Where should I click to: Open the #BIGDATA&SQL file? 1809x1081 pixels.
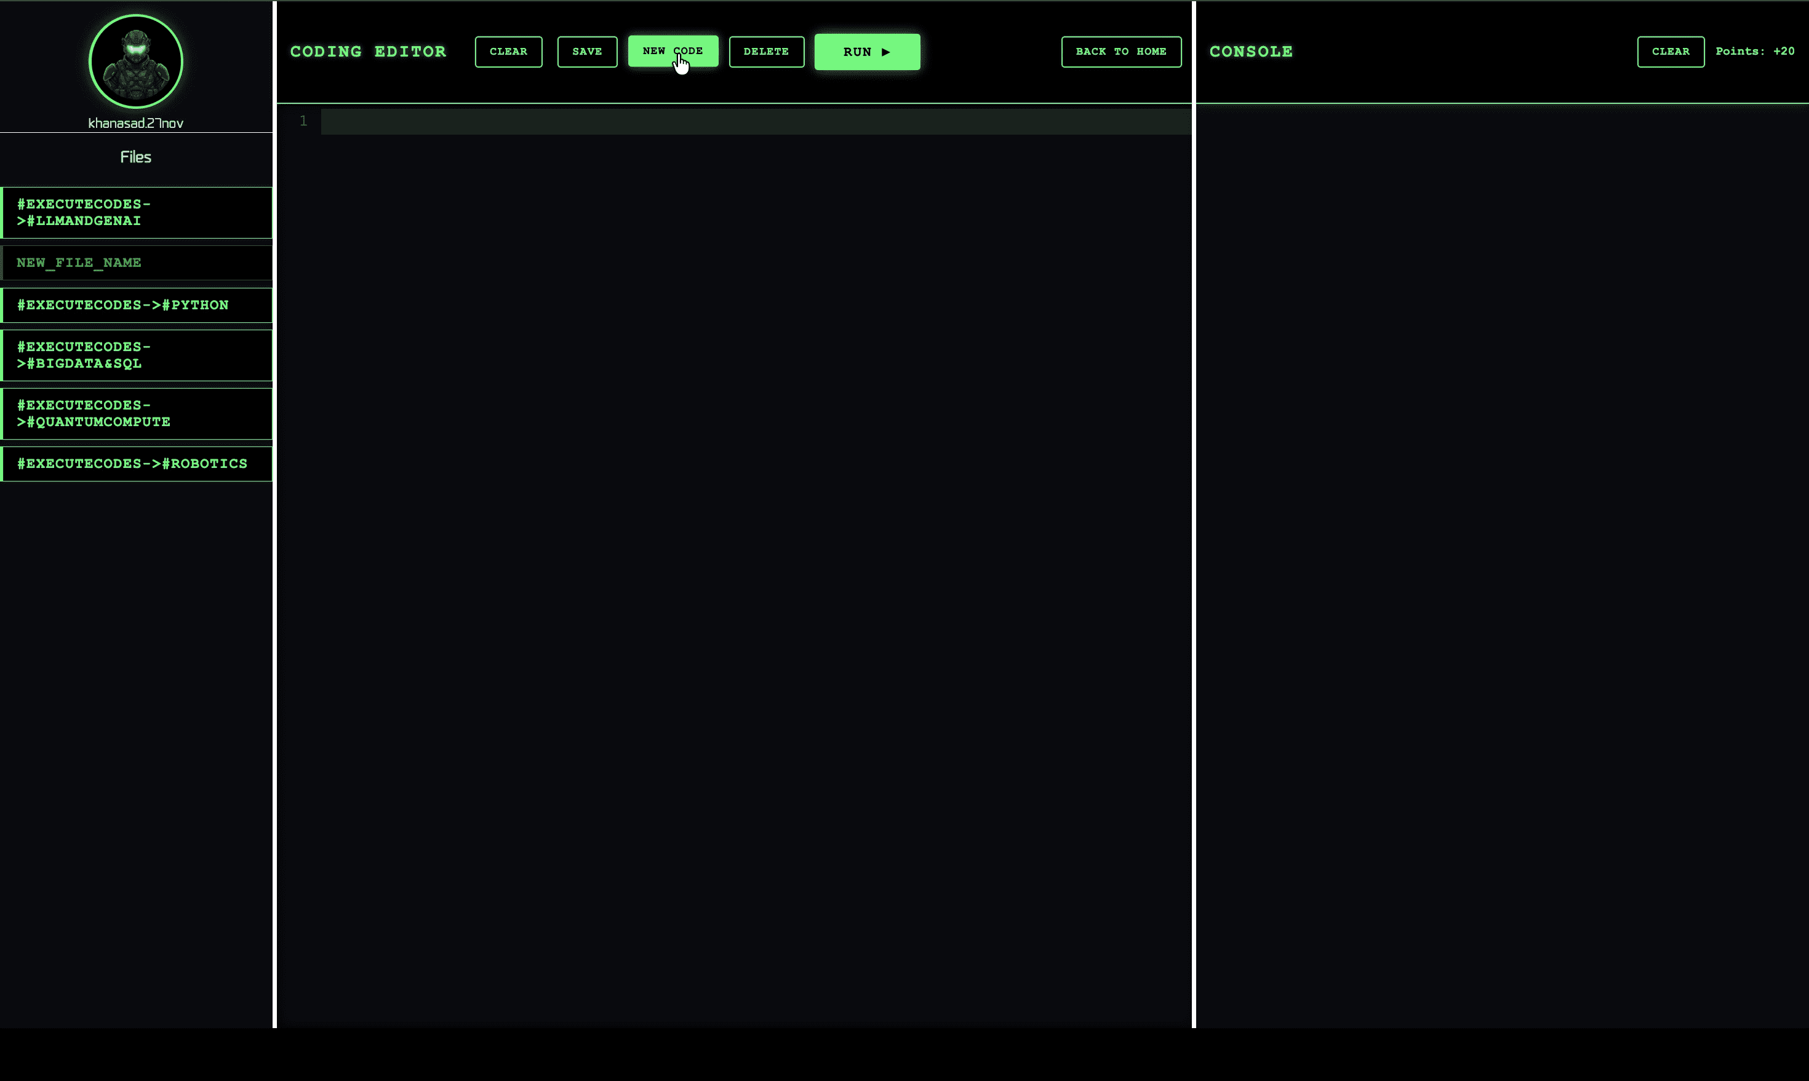coord(137,355)
